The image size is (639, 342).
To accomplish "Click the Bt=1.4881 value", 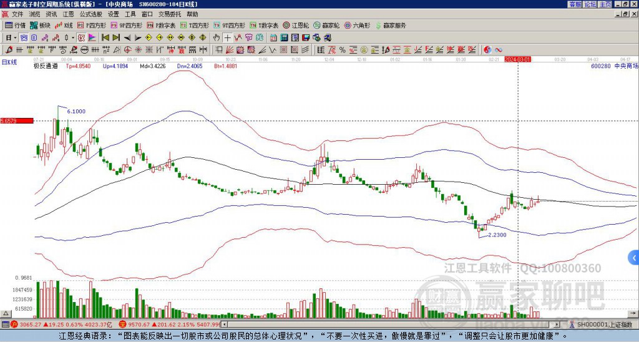I will (x=226, y=66).
